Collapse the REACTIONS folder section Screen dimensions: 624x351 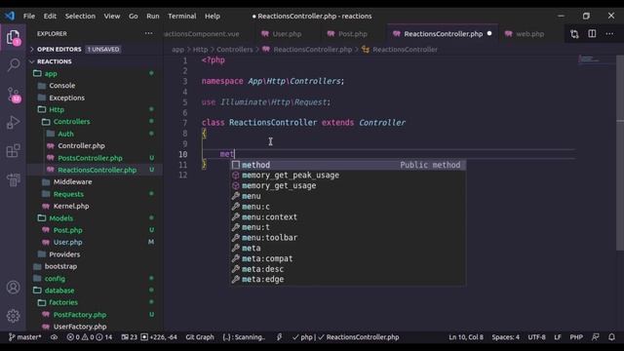[x=95, y=61]
